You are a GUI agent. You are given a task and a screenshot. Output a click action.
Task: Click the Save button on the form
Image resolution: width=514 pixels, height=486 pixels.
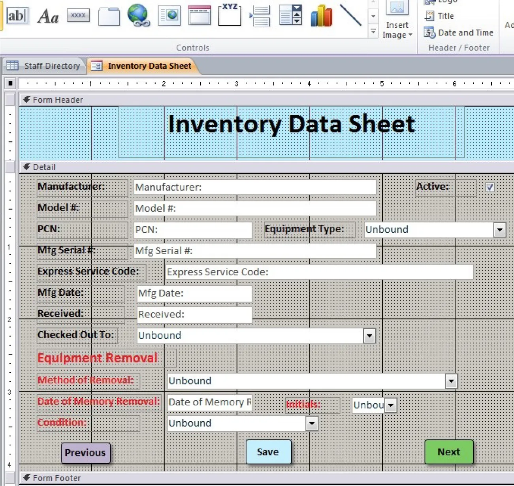(x=268, y=452)
